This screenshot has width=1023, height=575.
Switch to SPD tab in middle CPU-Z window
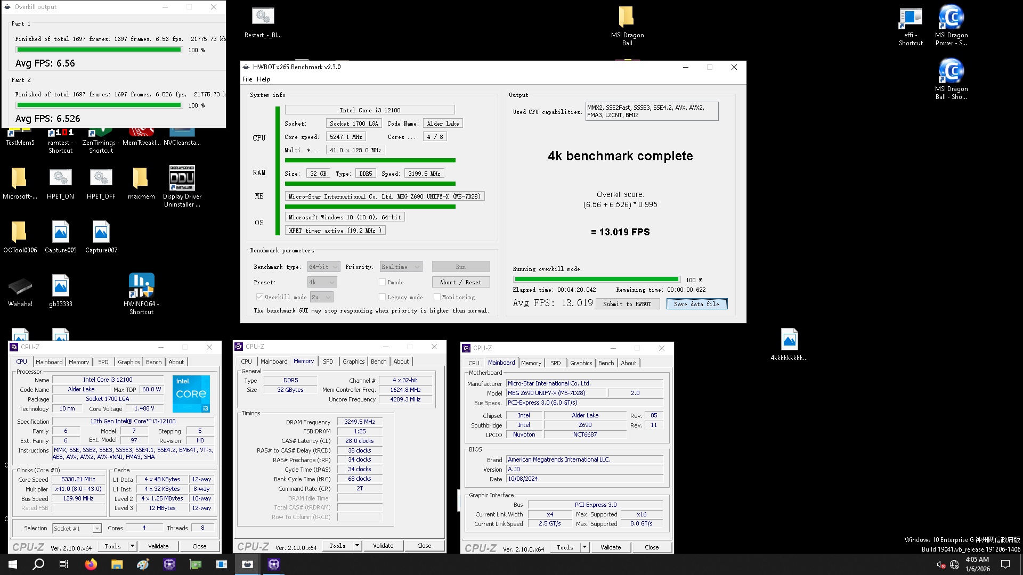coord(328,362)
